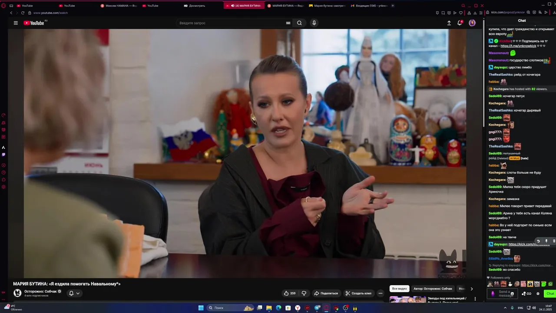The width and height of the screenshot is (556, 313).
Task: Open the more actions ellipsis under video
Action: tap(381, 293)
